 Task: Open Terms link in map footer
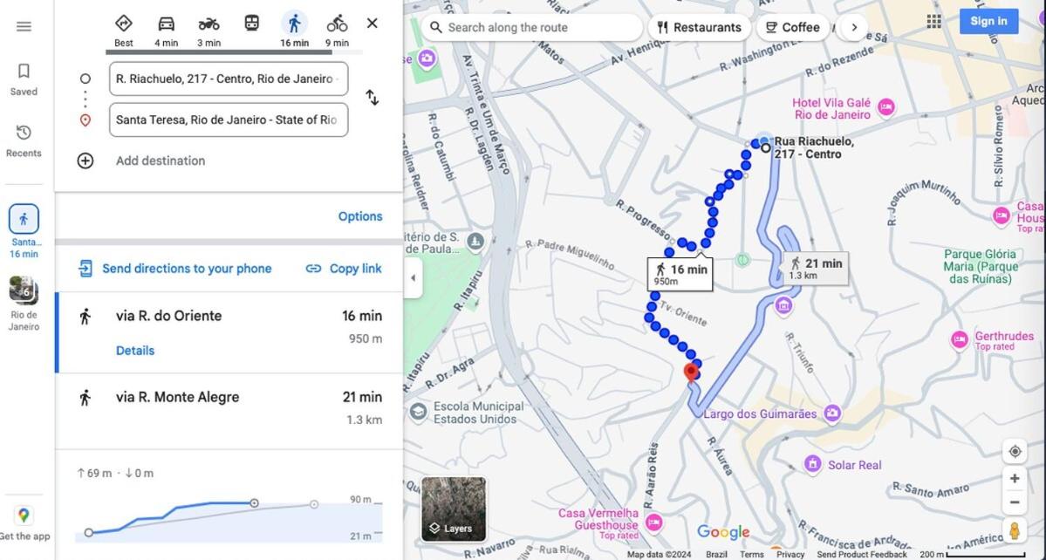coord(752,555)
